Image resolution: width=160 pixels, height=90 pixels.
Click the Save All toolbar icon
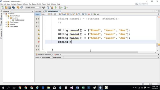(13, 7)
